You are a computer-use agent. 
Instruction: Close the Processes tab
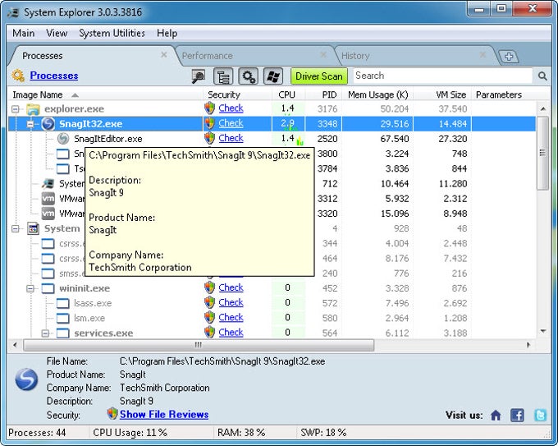coord(163,54)
